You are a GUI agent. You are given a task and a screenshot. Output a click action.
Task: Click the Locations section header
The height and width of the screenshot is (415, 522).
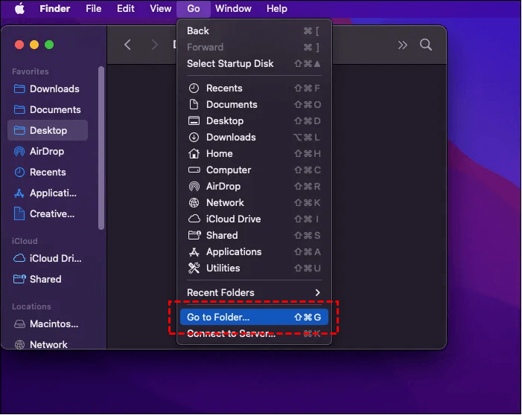[31, 306]
